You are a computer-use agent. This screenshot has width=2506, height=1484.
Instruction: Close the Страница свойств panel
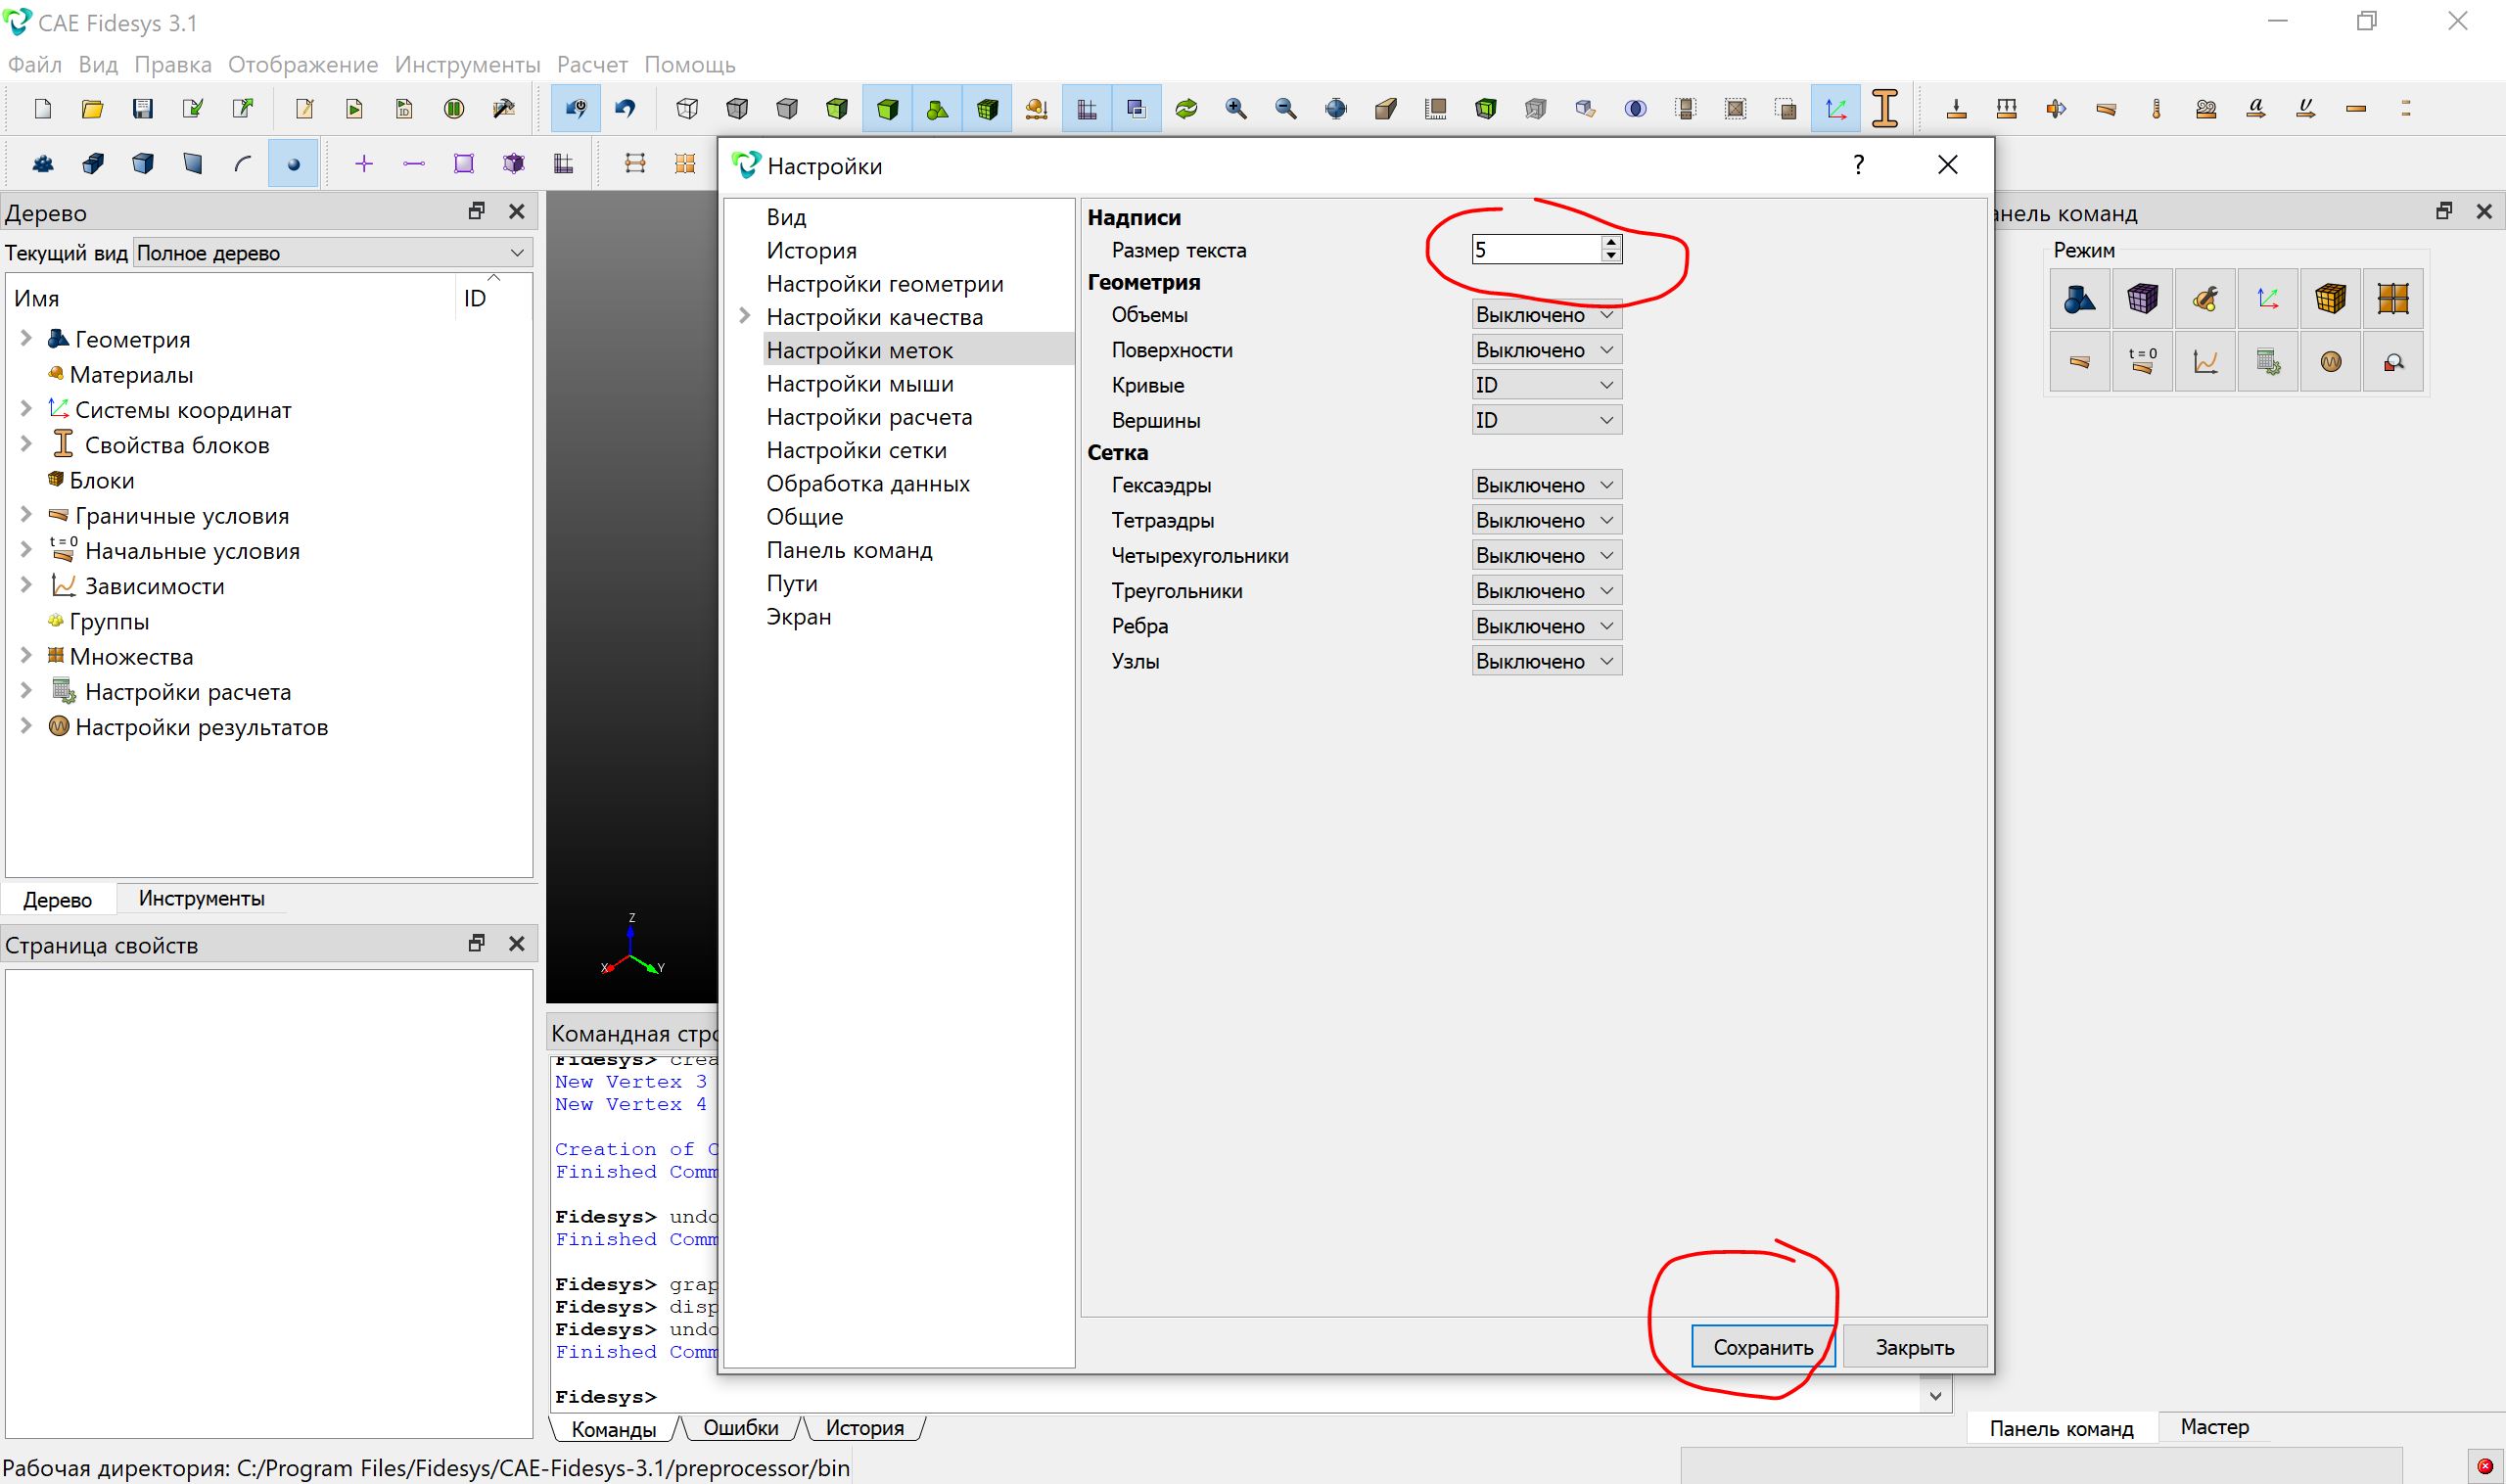[516, 943]
